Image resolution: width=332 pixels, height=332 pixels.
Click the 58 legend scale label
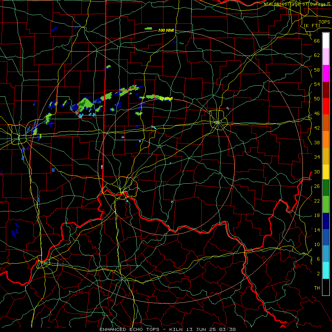317,70
